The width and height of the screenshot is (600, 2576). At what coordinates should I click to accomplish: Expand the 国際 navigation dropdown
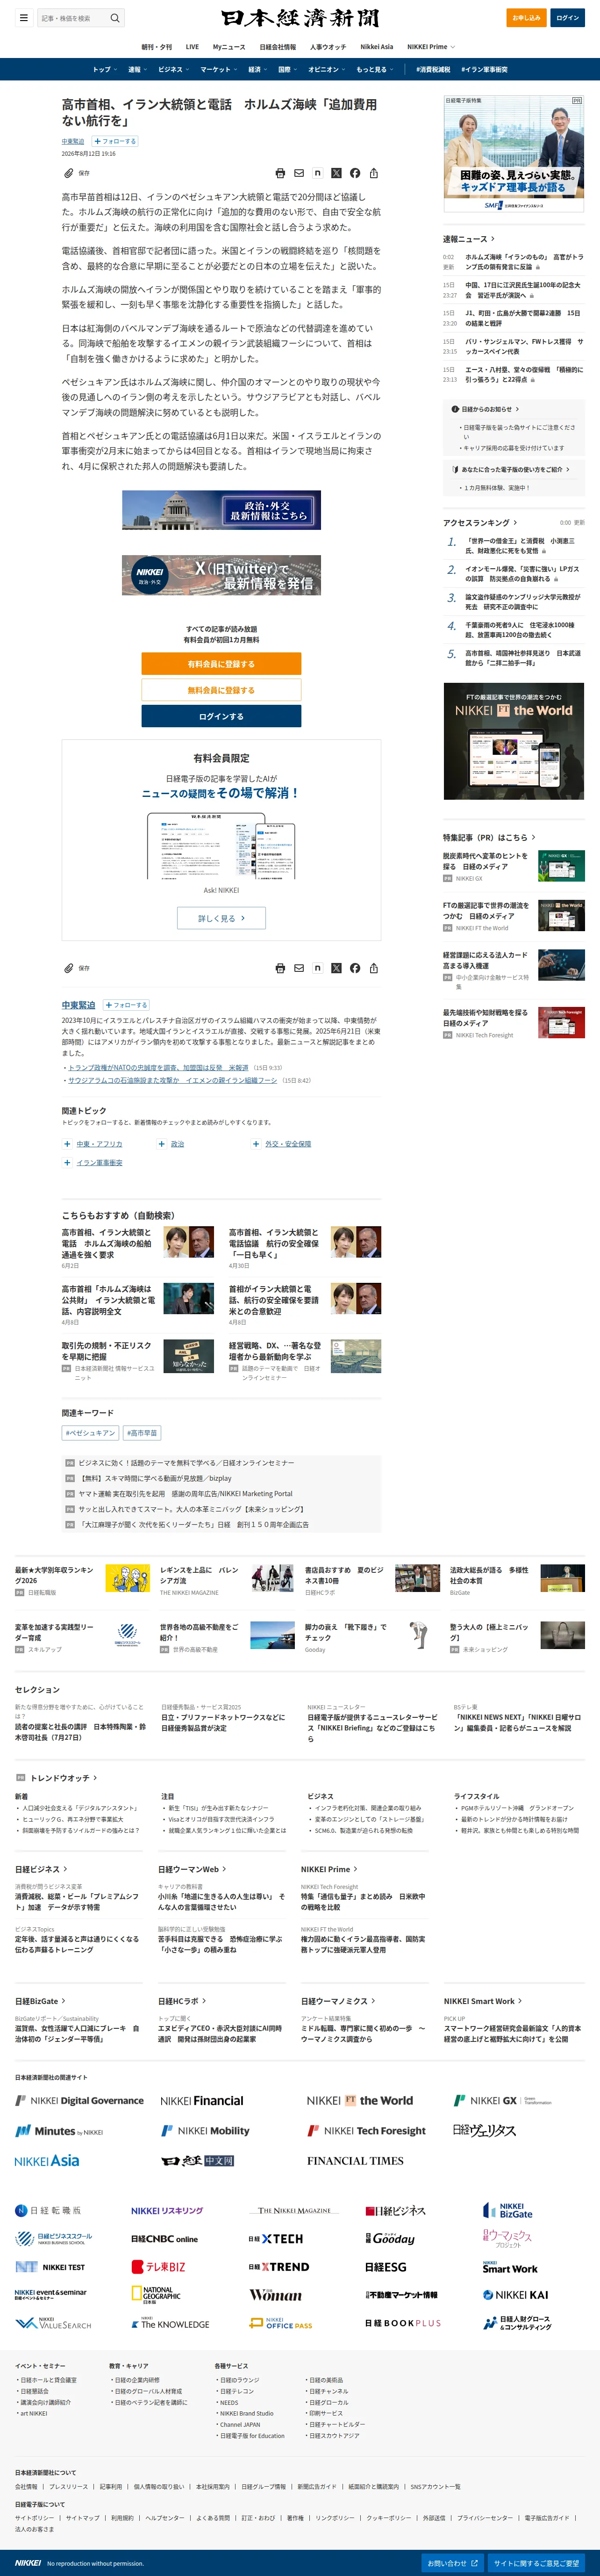287,70
